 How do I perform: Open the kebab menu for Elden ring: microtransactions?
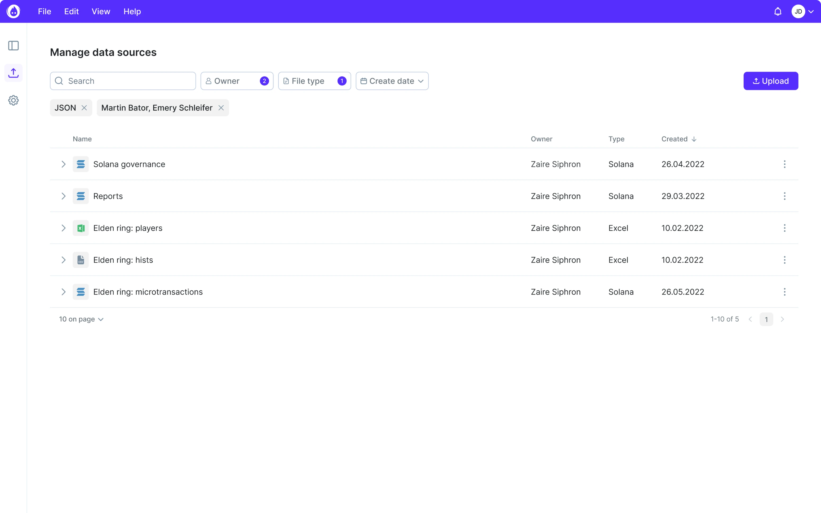785,292
